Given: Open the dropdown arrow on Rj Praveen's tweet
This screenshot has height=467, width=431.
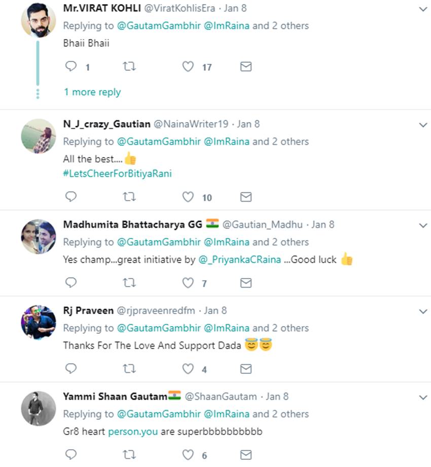Looking at the screenshot, I should click(x=423, y=311).
